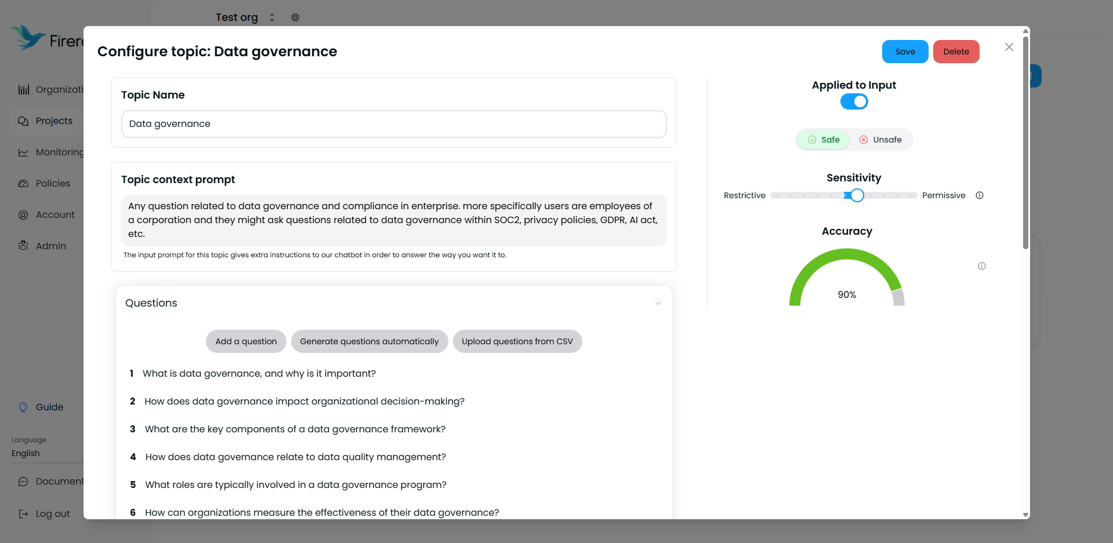Click the Admin icon in sidebar
Image resolution: width=1113 pixels, height=543 pixels.
pyautogui.click(x=23, y=246)
